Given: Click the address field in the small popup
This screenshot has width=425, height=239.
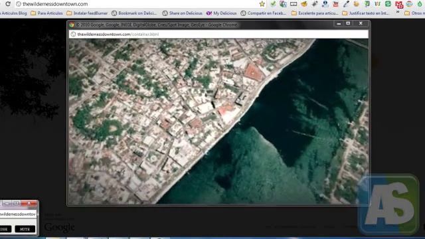Looking at the screenshot, I should (x=18, y=214).
